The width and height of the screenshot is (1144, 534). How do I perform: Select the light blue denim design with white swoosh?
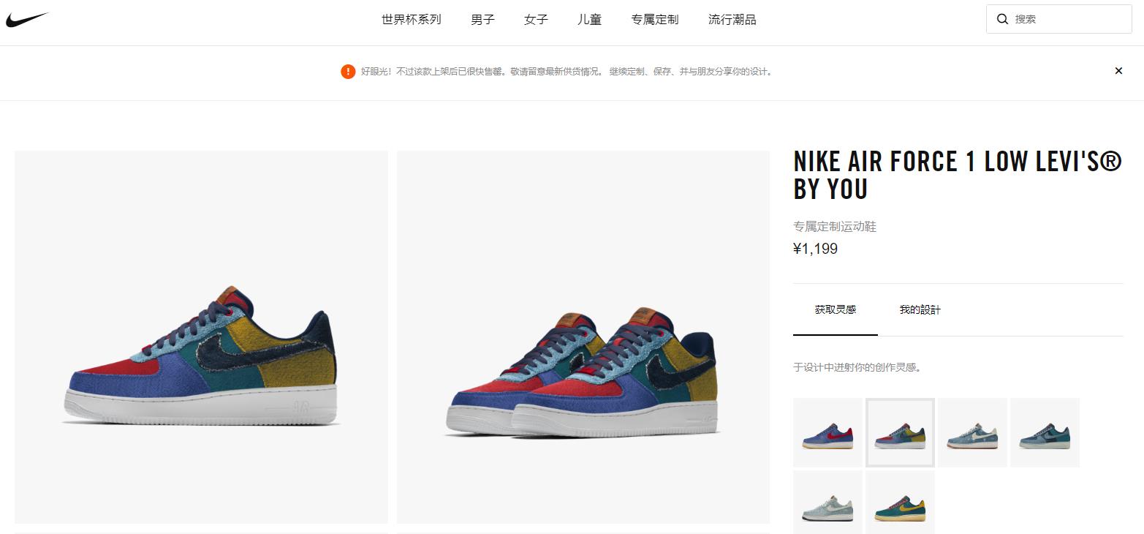click(972, 432)
